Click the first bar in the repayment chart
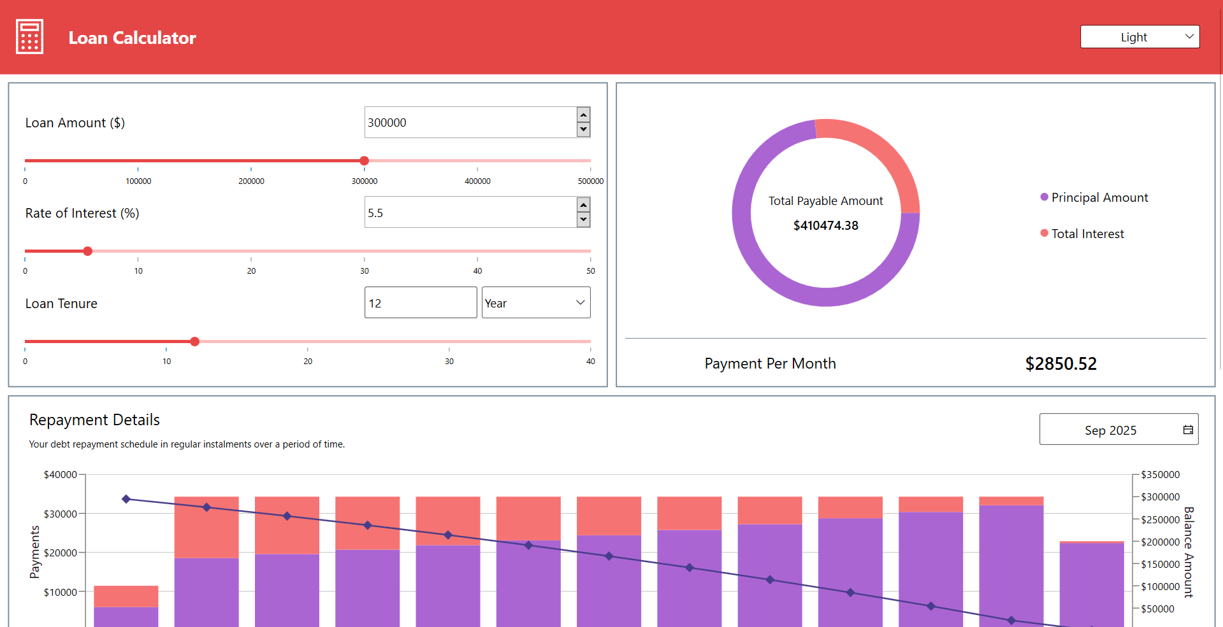Image resolution: width=1223 pixels, height=627 pixels. point(125,605)
